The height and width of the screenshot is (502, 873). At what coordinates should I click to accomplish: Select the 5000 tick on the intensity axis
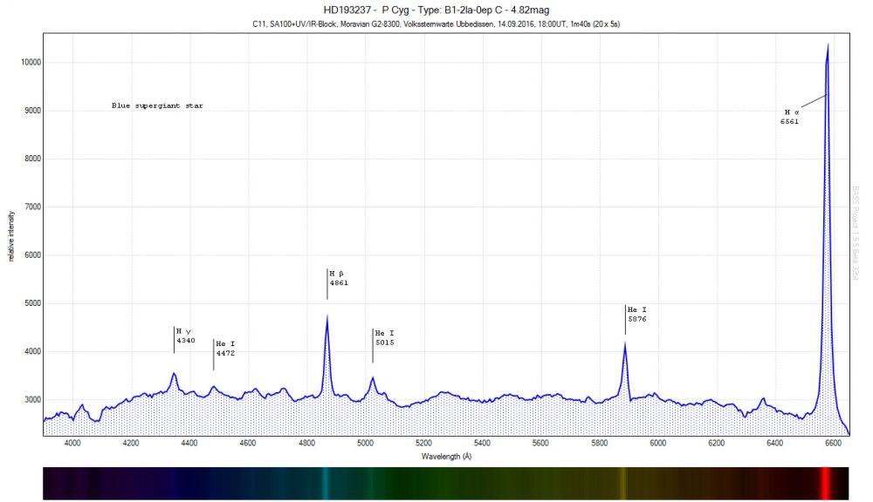33,303
